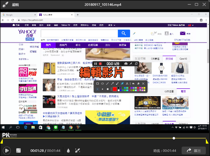The height and width of the screenshot is (156, 210).
Task: Select the 熱門 news tab
Action: pyautogui.click(x=48, y=45)
